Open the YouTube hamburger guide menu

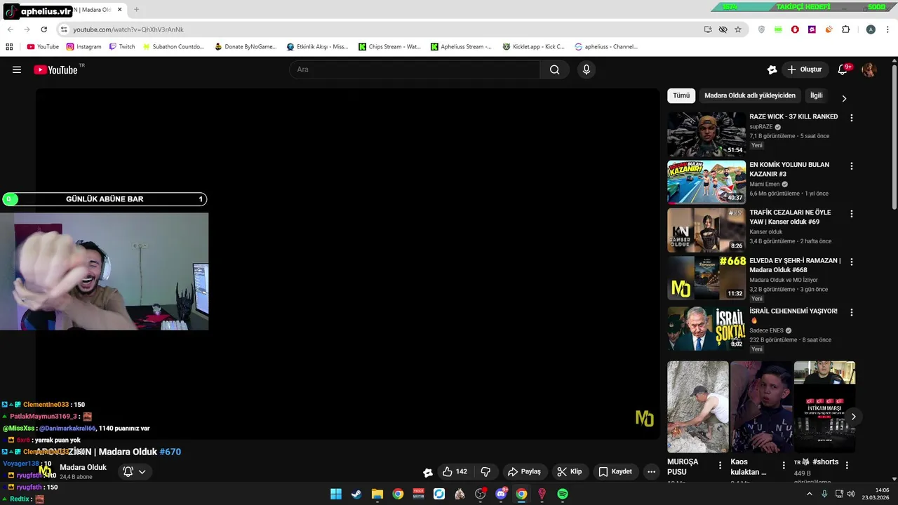click(x=17, y=69)
